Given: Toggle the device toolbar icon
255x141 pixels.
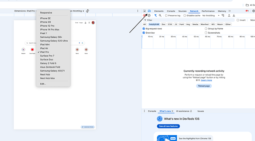Looking at the screenshot, I should click(149, 11).
